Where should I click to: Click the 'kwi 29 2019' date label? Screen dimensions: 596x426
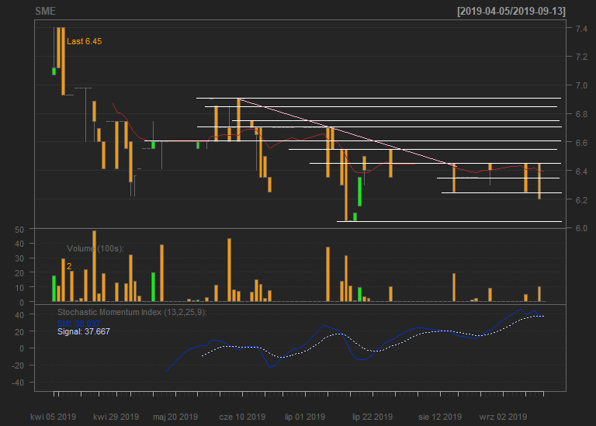coord(116,417)
